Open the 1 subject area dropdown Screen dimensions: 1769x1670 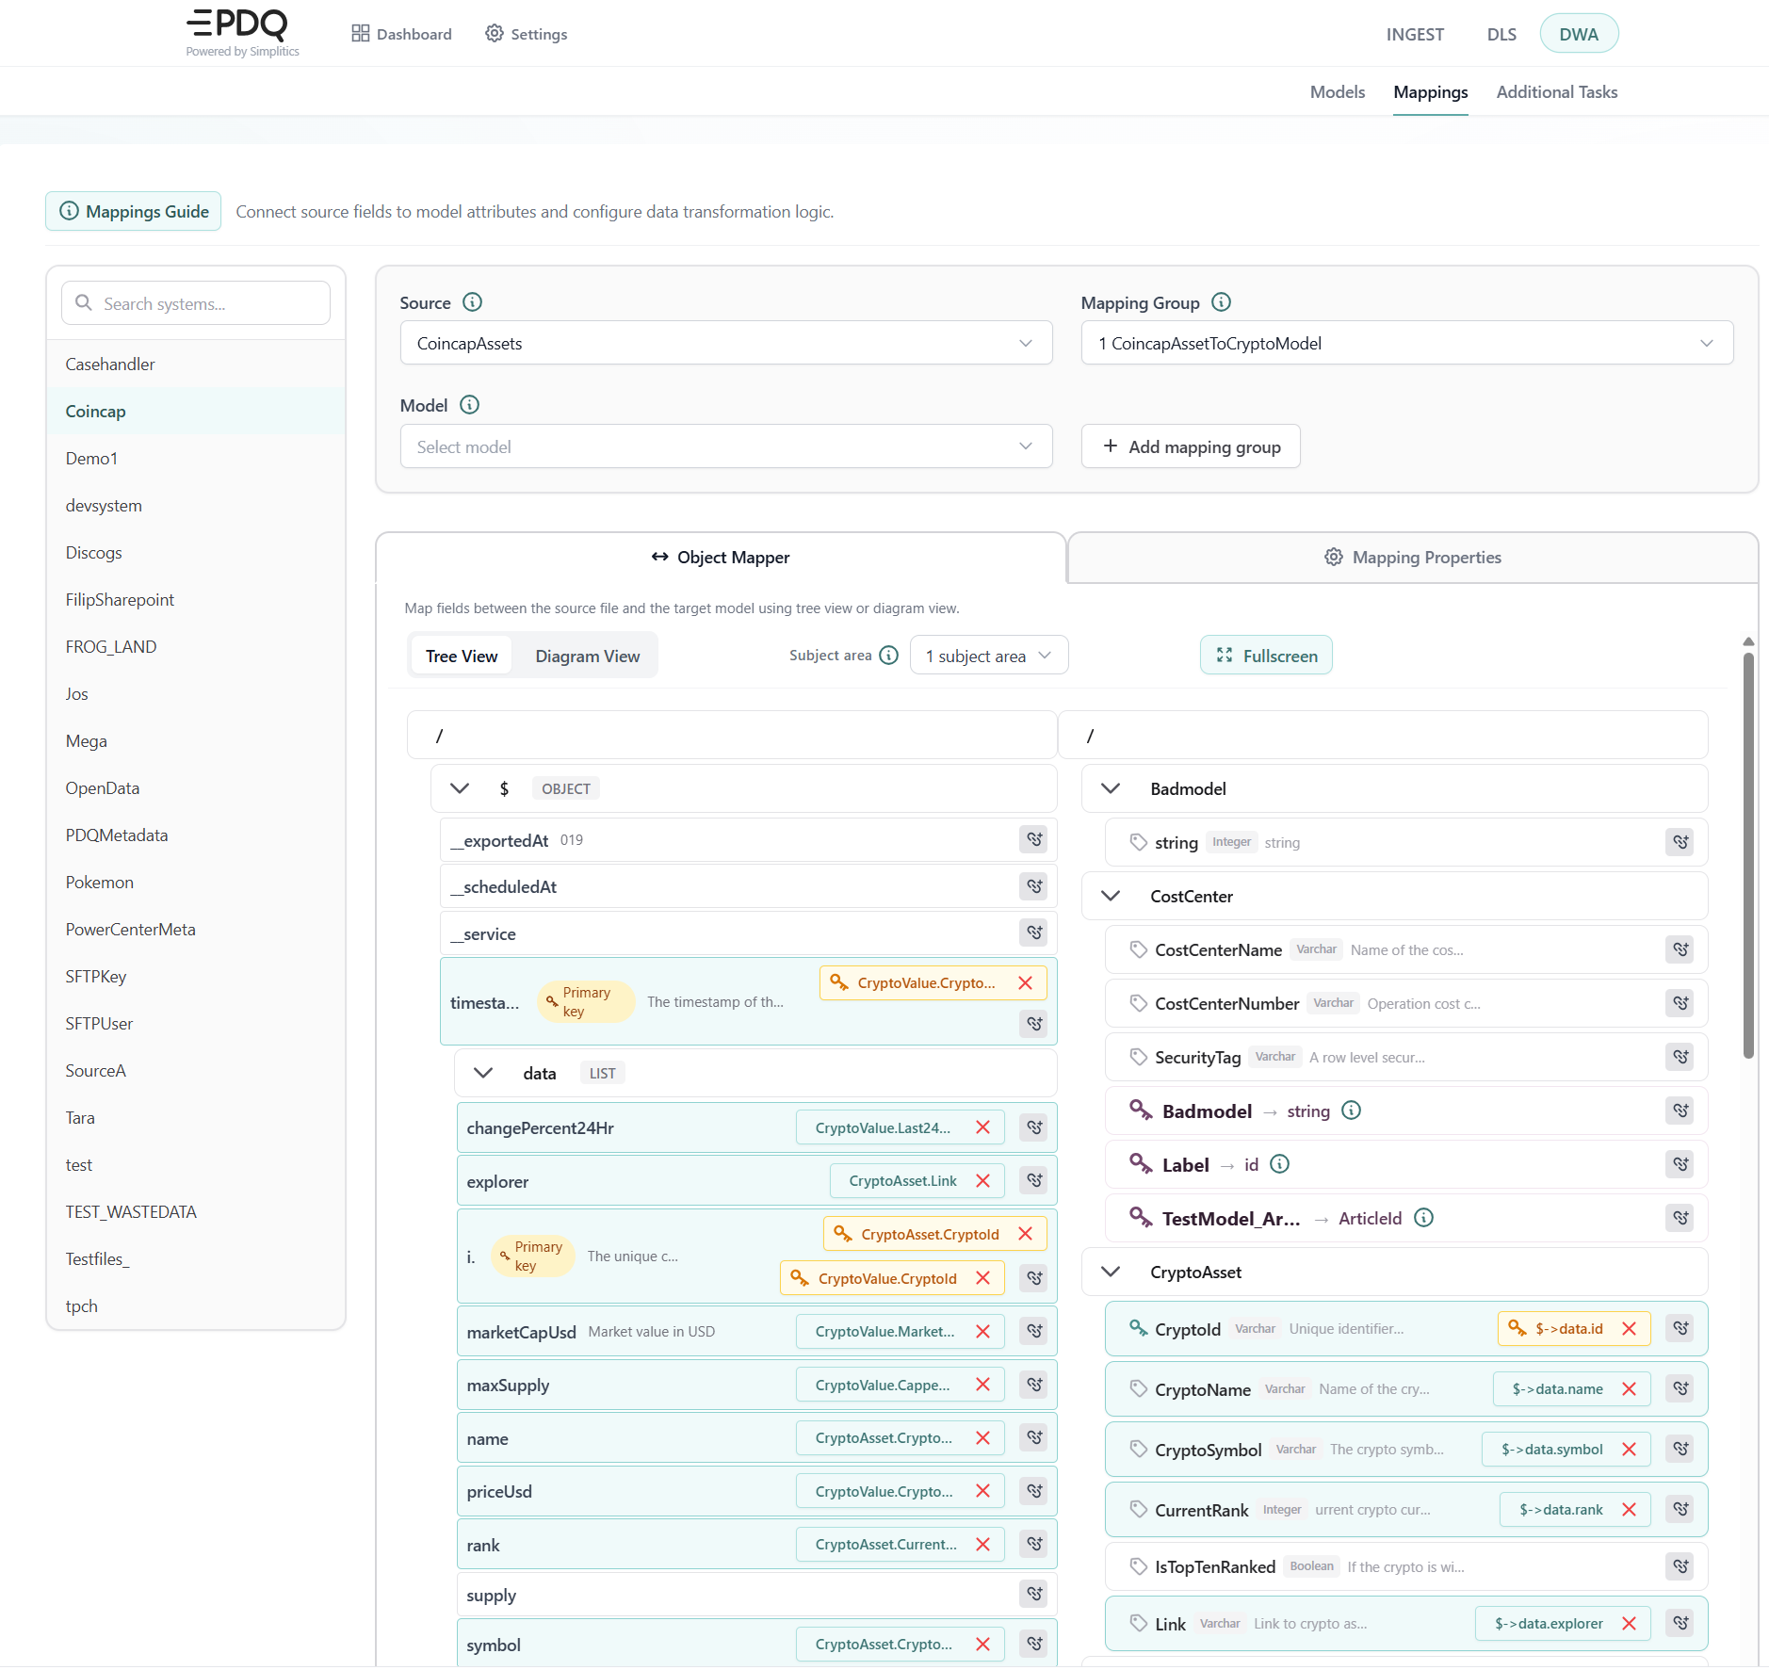pos(989,656)
